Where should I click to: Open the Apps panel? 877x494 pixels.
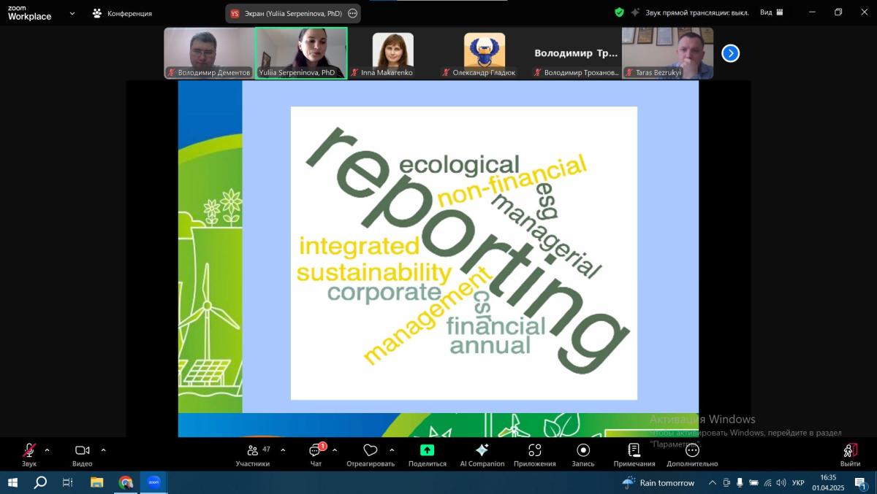click(534, 450)
